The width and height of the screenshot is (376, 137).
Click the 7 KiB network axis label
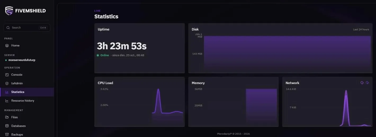293,107
